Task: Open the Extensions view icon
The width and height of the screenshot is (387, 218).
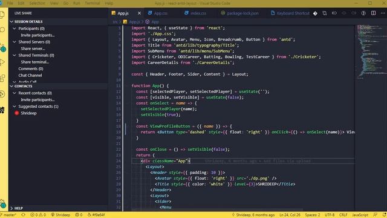Action: (x=2, y=78)
